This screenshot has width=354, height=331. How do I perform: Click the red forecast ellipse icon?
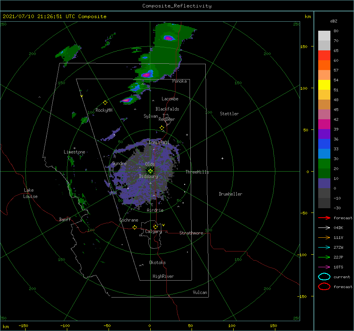coord(324,287)
